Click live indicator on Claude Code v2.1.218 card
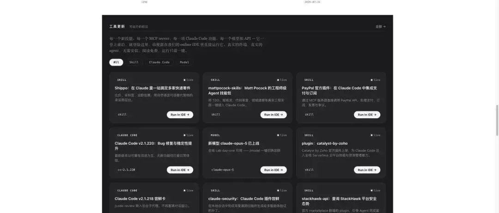This screenshot has height=213, width=499. [x=189, y=191]
